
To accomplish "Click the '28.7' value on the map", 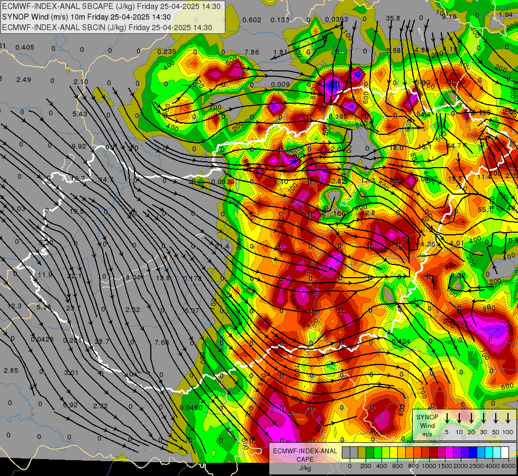I will click(x=102, y=341).
